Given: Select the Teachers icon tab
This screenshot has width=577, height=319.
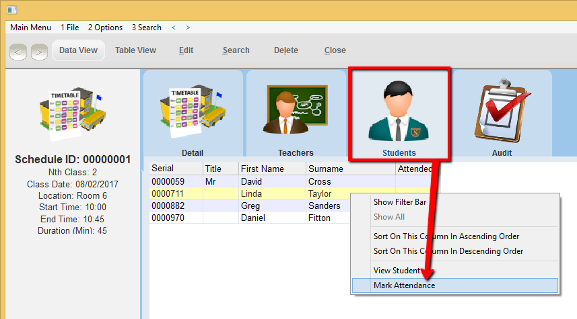Looking at the screenshot, I should [x=296, y=113].
